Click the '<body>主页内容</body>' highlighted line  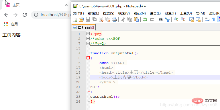pos(123,77)
